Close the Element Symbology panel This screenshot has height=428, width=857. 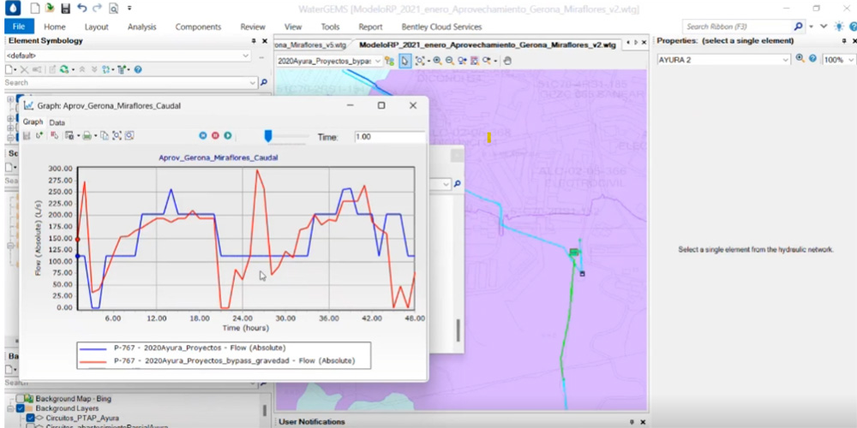[x=265, y=41]
